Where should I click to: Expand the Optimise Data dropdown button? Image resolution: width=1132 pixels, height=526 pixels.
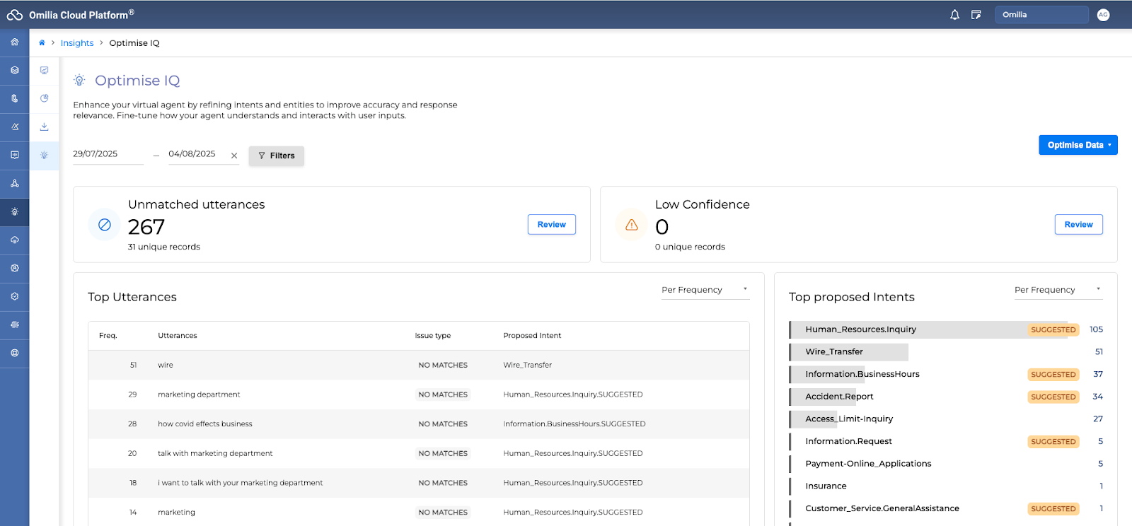tap(1078, 145)
